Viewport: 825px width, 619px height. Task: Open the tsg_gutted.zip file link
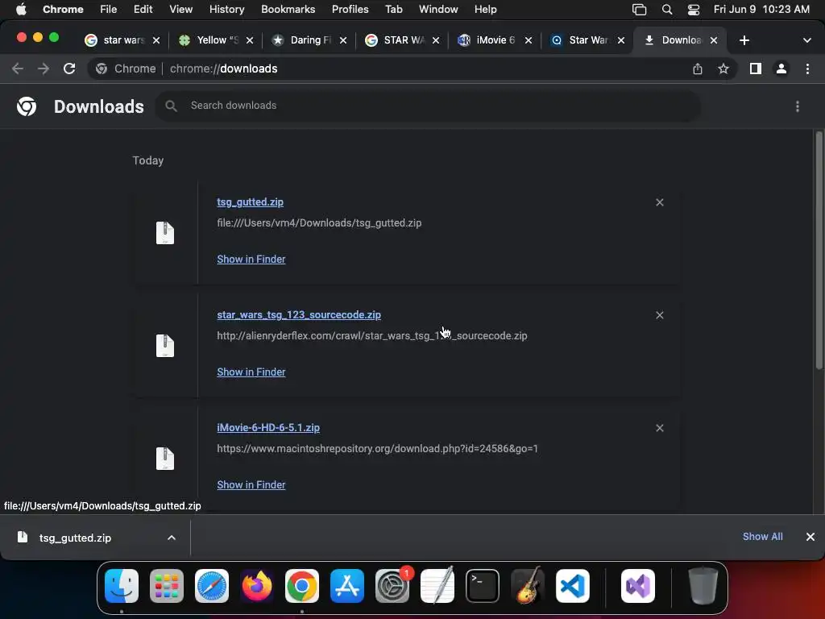[x=250, y=202]
